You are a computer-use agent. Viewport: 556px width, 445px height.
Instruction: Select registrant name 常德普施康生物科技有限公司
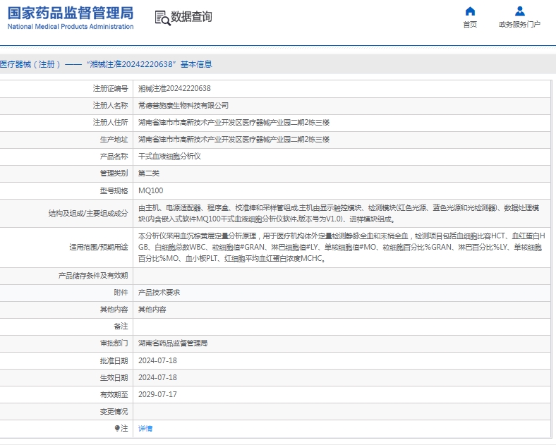(183, 106)
